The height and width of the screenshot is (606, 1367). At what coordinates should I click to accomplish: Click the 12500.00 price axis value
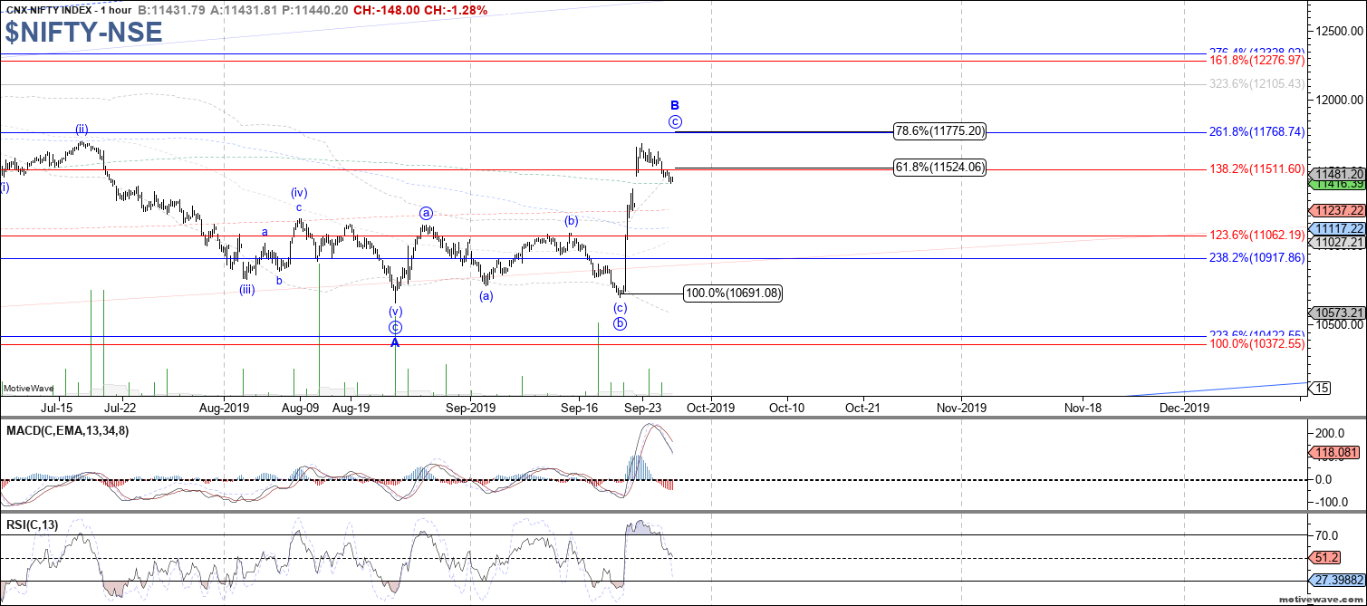point(1340,31)
